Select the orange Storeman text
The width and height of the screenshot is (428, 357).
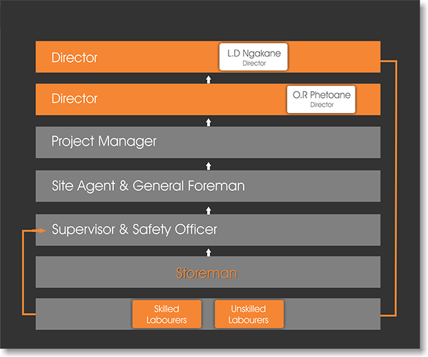pyautogui.click(x=206, y=274)
